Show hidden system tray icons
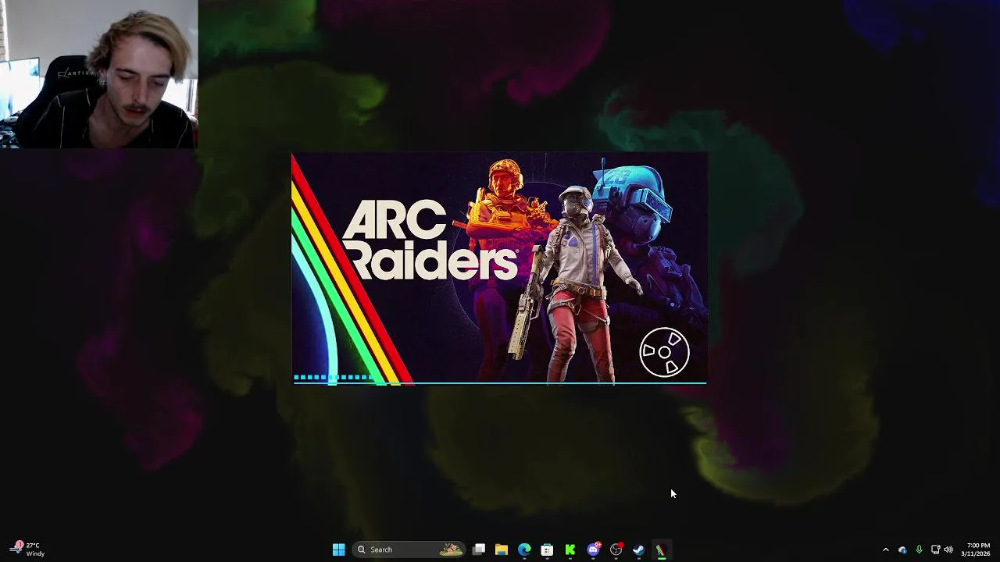The width and height of the screenshot is (1000, 562). tap(885, 550)
